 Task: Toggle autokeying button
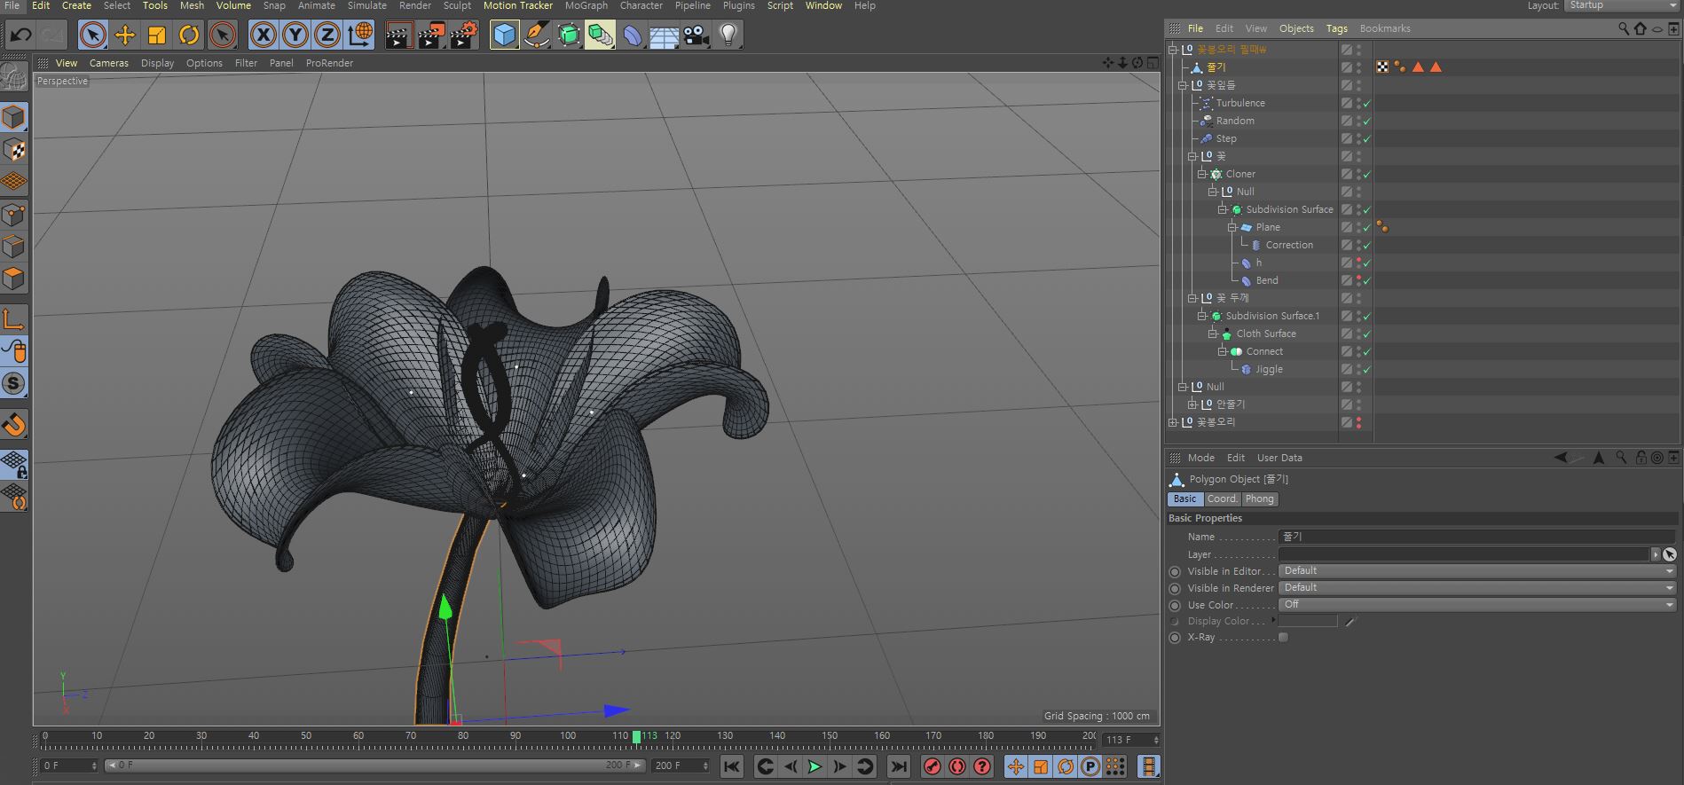point(956,767)
